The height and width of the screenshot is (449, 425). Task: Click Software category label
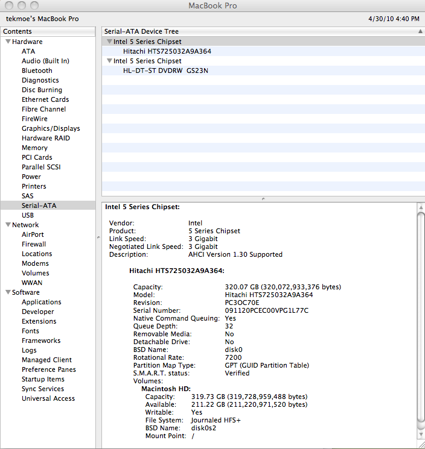pos(26,292)
